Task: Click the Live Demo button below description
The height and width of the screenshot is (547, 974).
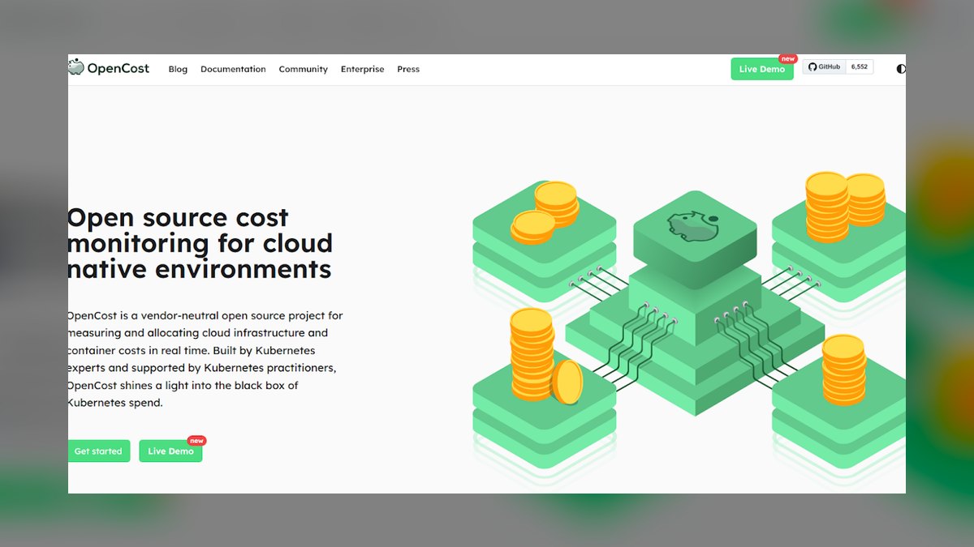Action: pyautogui.click(x=170, y=451)
